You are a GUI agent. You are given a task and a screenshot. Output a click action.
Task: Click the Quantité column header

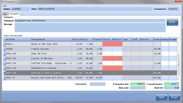pos(77,39)
